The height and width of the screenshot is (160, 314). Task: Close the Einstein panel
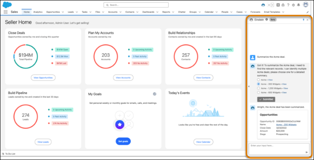pos(307,20)
